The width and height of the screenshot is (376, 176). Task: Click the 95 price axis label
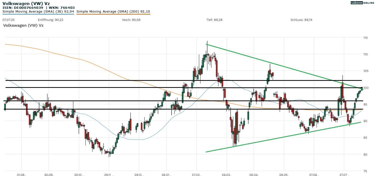(365, 104)
